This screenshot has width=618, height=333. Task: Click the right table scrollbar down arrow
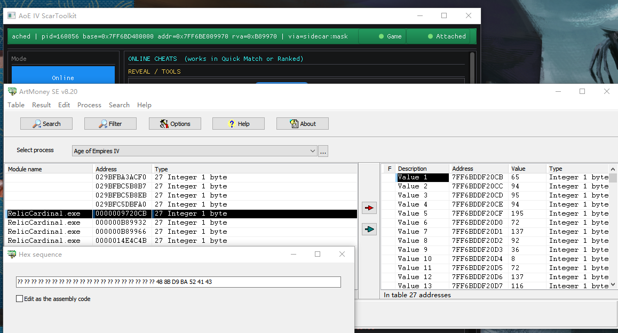click(x=613, y=284)
